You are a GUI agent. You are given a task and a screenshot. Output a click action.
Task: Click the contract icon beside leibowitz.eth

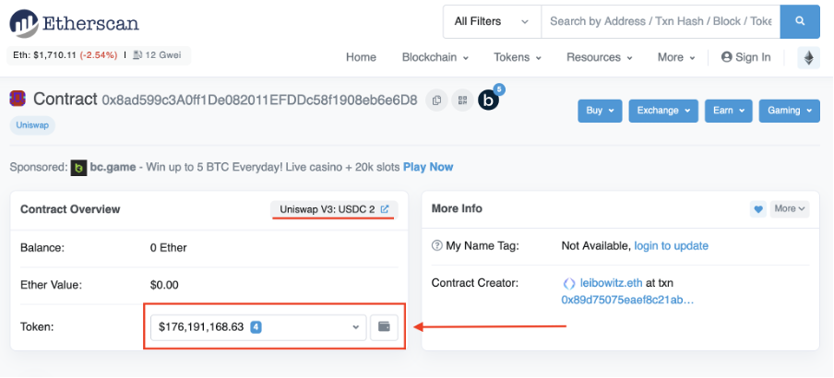568,283
